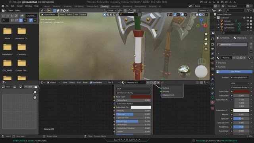Screen dimensions: 254x143
Task: Open Node menu in node editor
Action: (x=85, y=83)
